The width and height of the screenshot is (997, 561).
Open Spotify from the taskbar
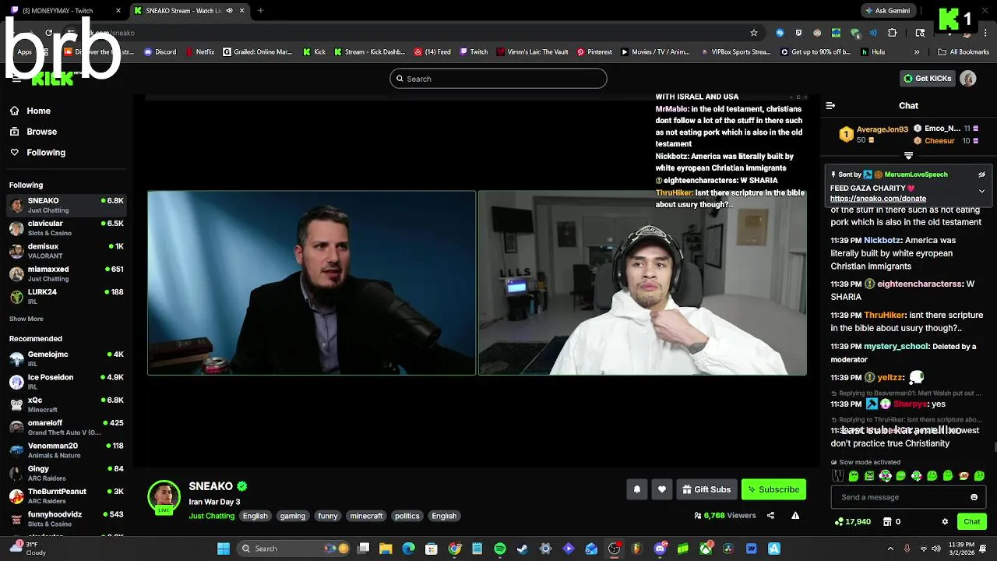tap(500, 549)
